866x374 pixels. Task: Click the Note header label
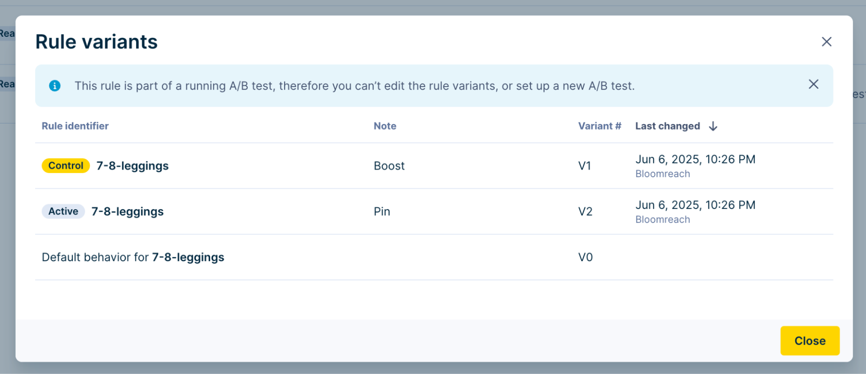[385, 126]
